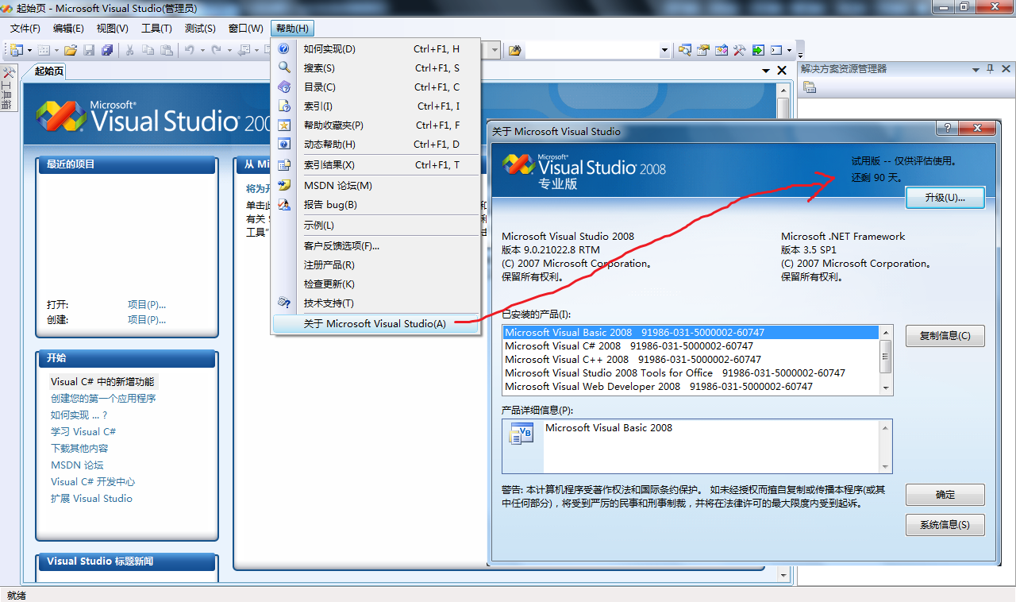Click inside the Find combo box field

tap(592, 50)
